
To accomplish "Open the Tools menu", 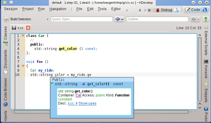I will coord(102,9).
